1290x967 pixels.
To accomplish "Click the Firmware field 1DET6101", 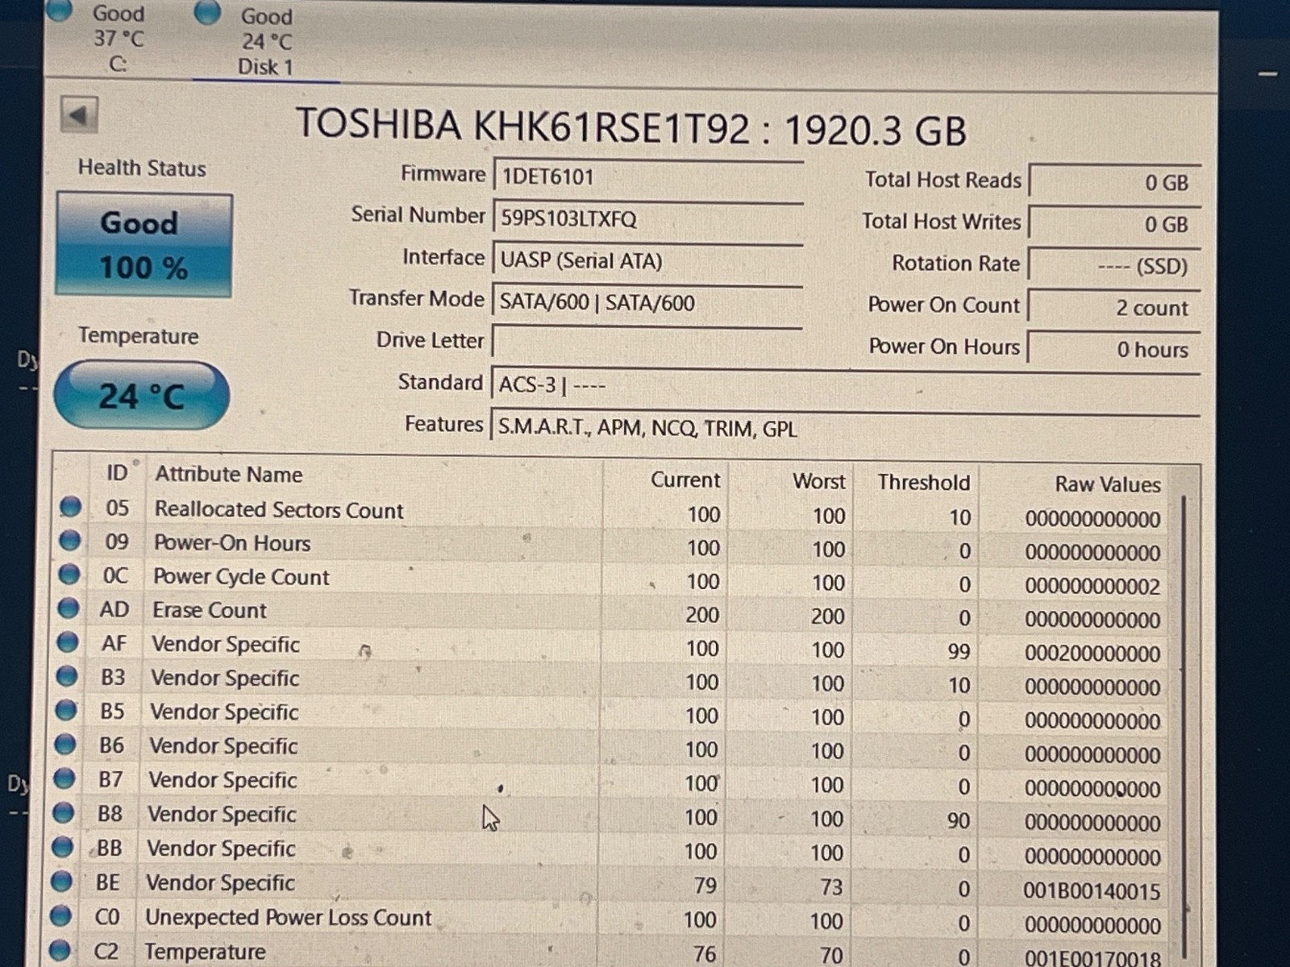I will [648, 176].
